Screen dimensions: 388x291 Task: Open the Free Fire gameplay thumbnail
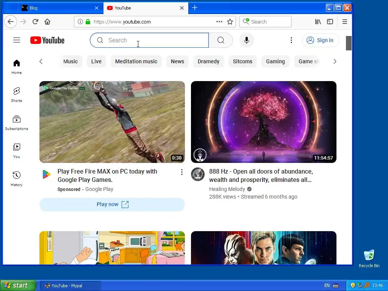click(x=112, y=122)
